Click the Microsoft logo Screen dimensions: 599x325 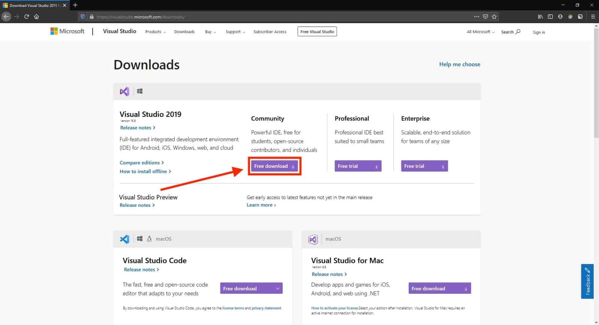coord(67,31)
